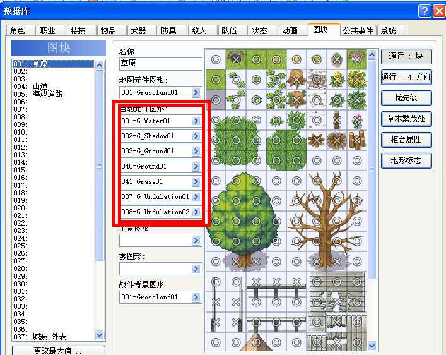Toggle left X at green tree trunk
The height and width of the screenshot is (355, 446).
coord(236,262)
